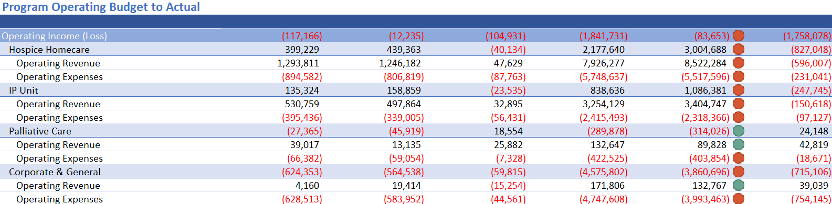This screenshot has height=204, width=832.
Task: Select the cell showing 47,629
Action: (508, 63)
